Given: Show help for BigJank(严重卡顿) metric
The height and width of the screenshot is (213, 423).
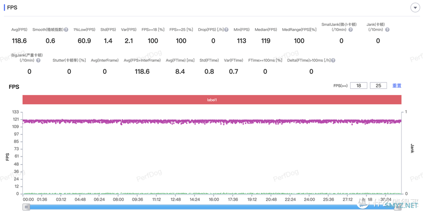Looking at the screenshot, I should pos(38,61).
